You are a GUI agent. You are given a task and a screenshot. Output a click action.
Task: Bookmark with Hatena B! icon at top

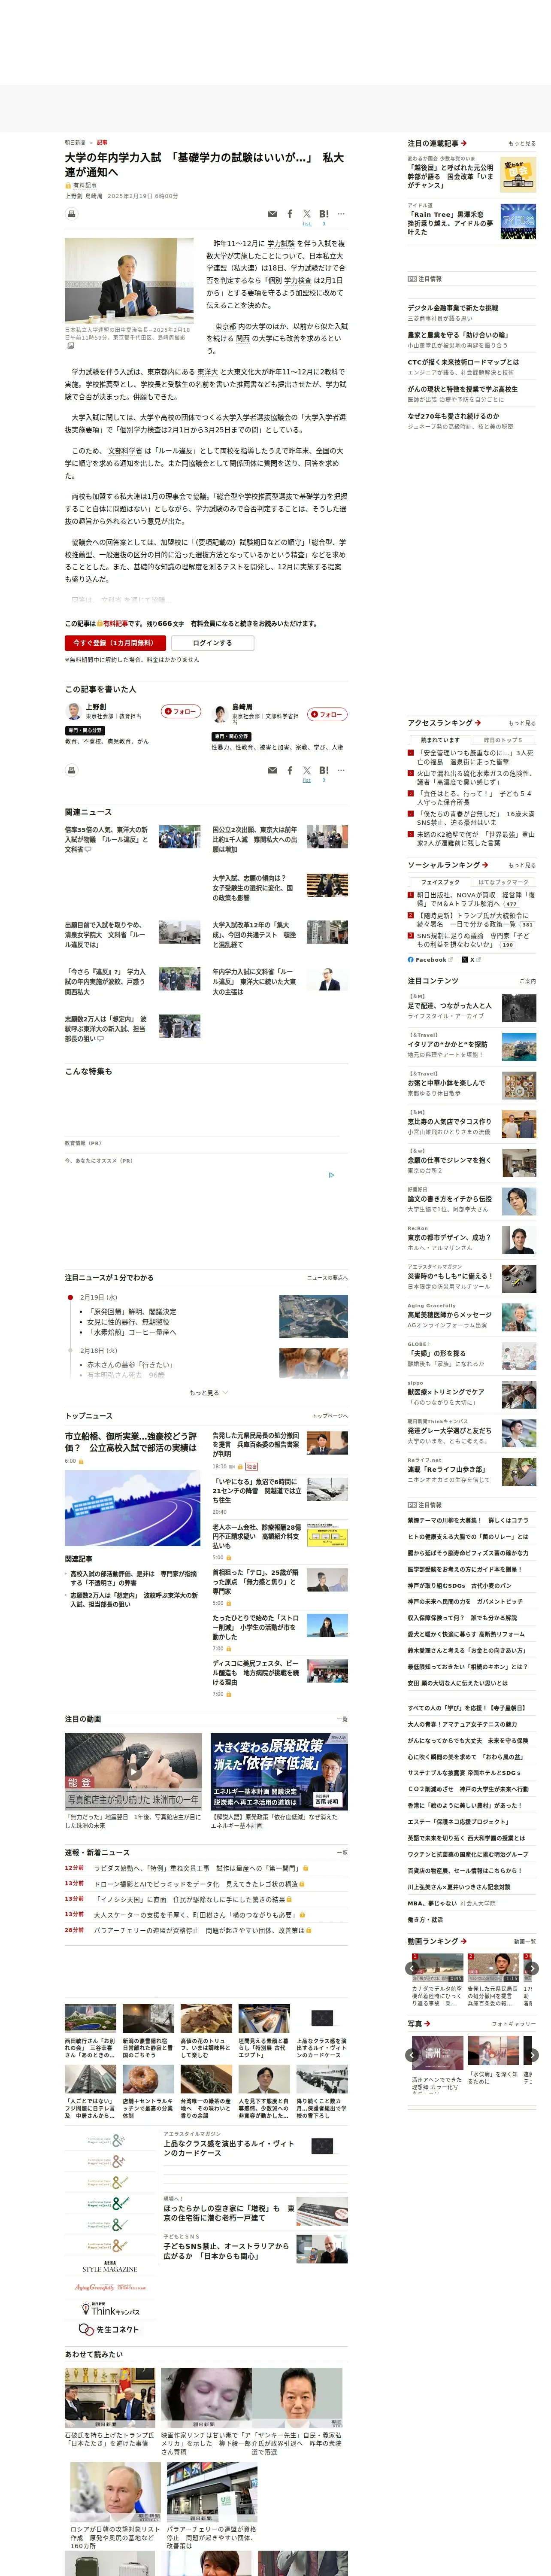(324, 214)
